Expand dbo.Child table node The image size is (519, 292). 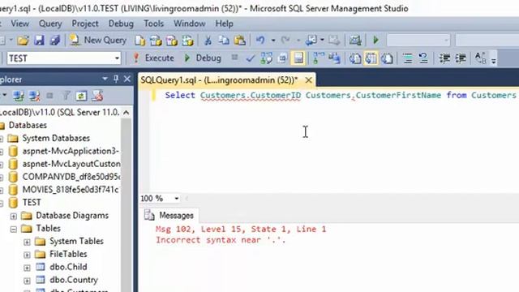click(27, 268)
